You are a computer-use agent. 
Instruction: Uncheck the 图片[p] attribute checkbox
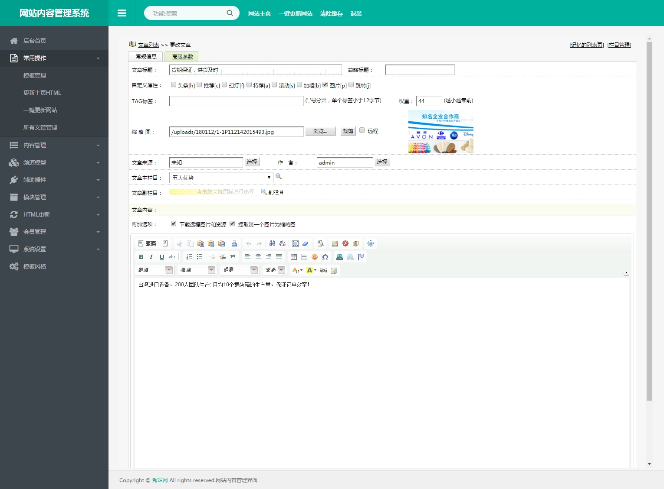325,85
